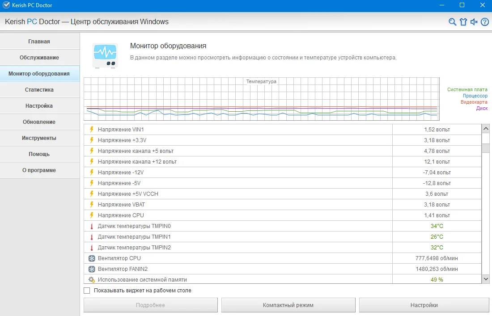Image resolution: width=492 pixels, height=316 pixels.
Task: Click the fan icon beside Вентилятор CPU
Action: (x=92, y=258)
